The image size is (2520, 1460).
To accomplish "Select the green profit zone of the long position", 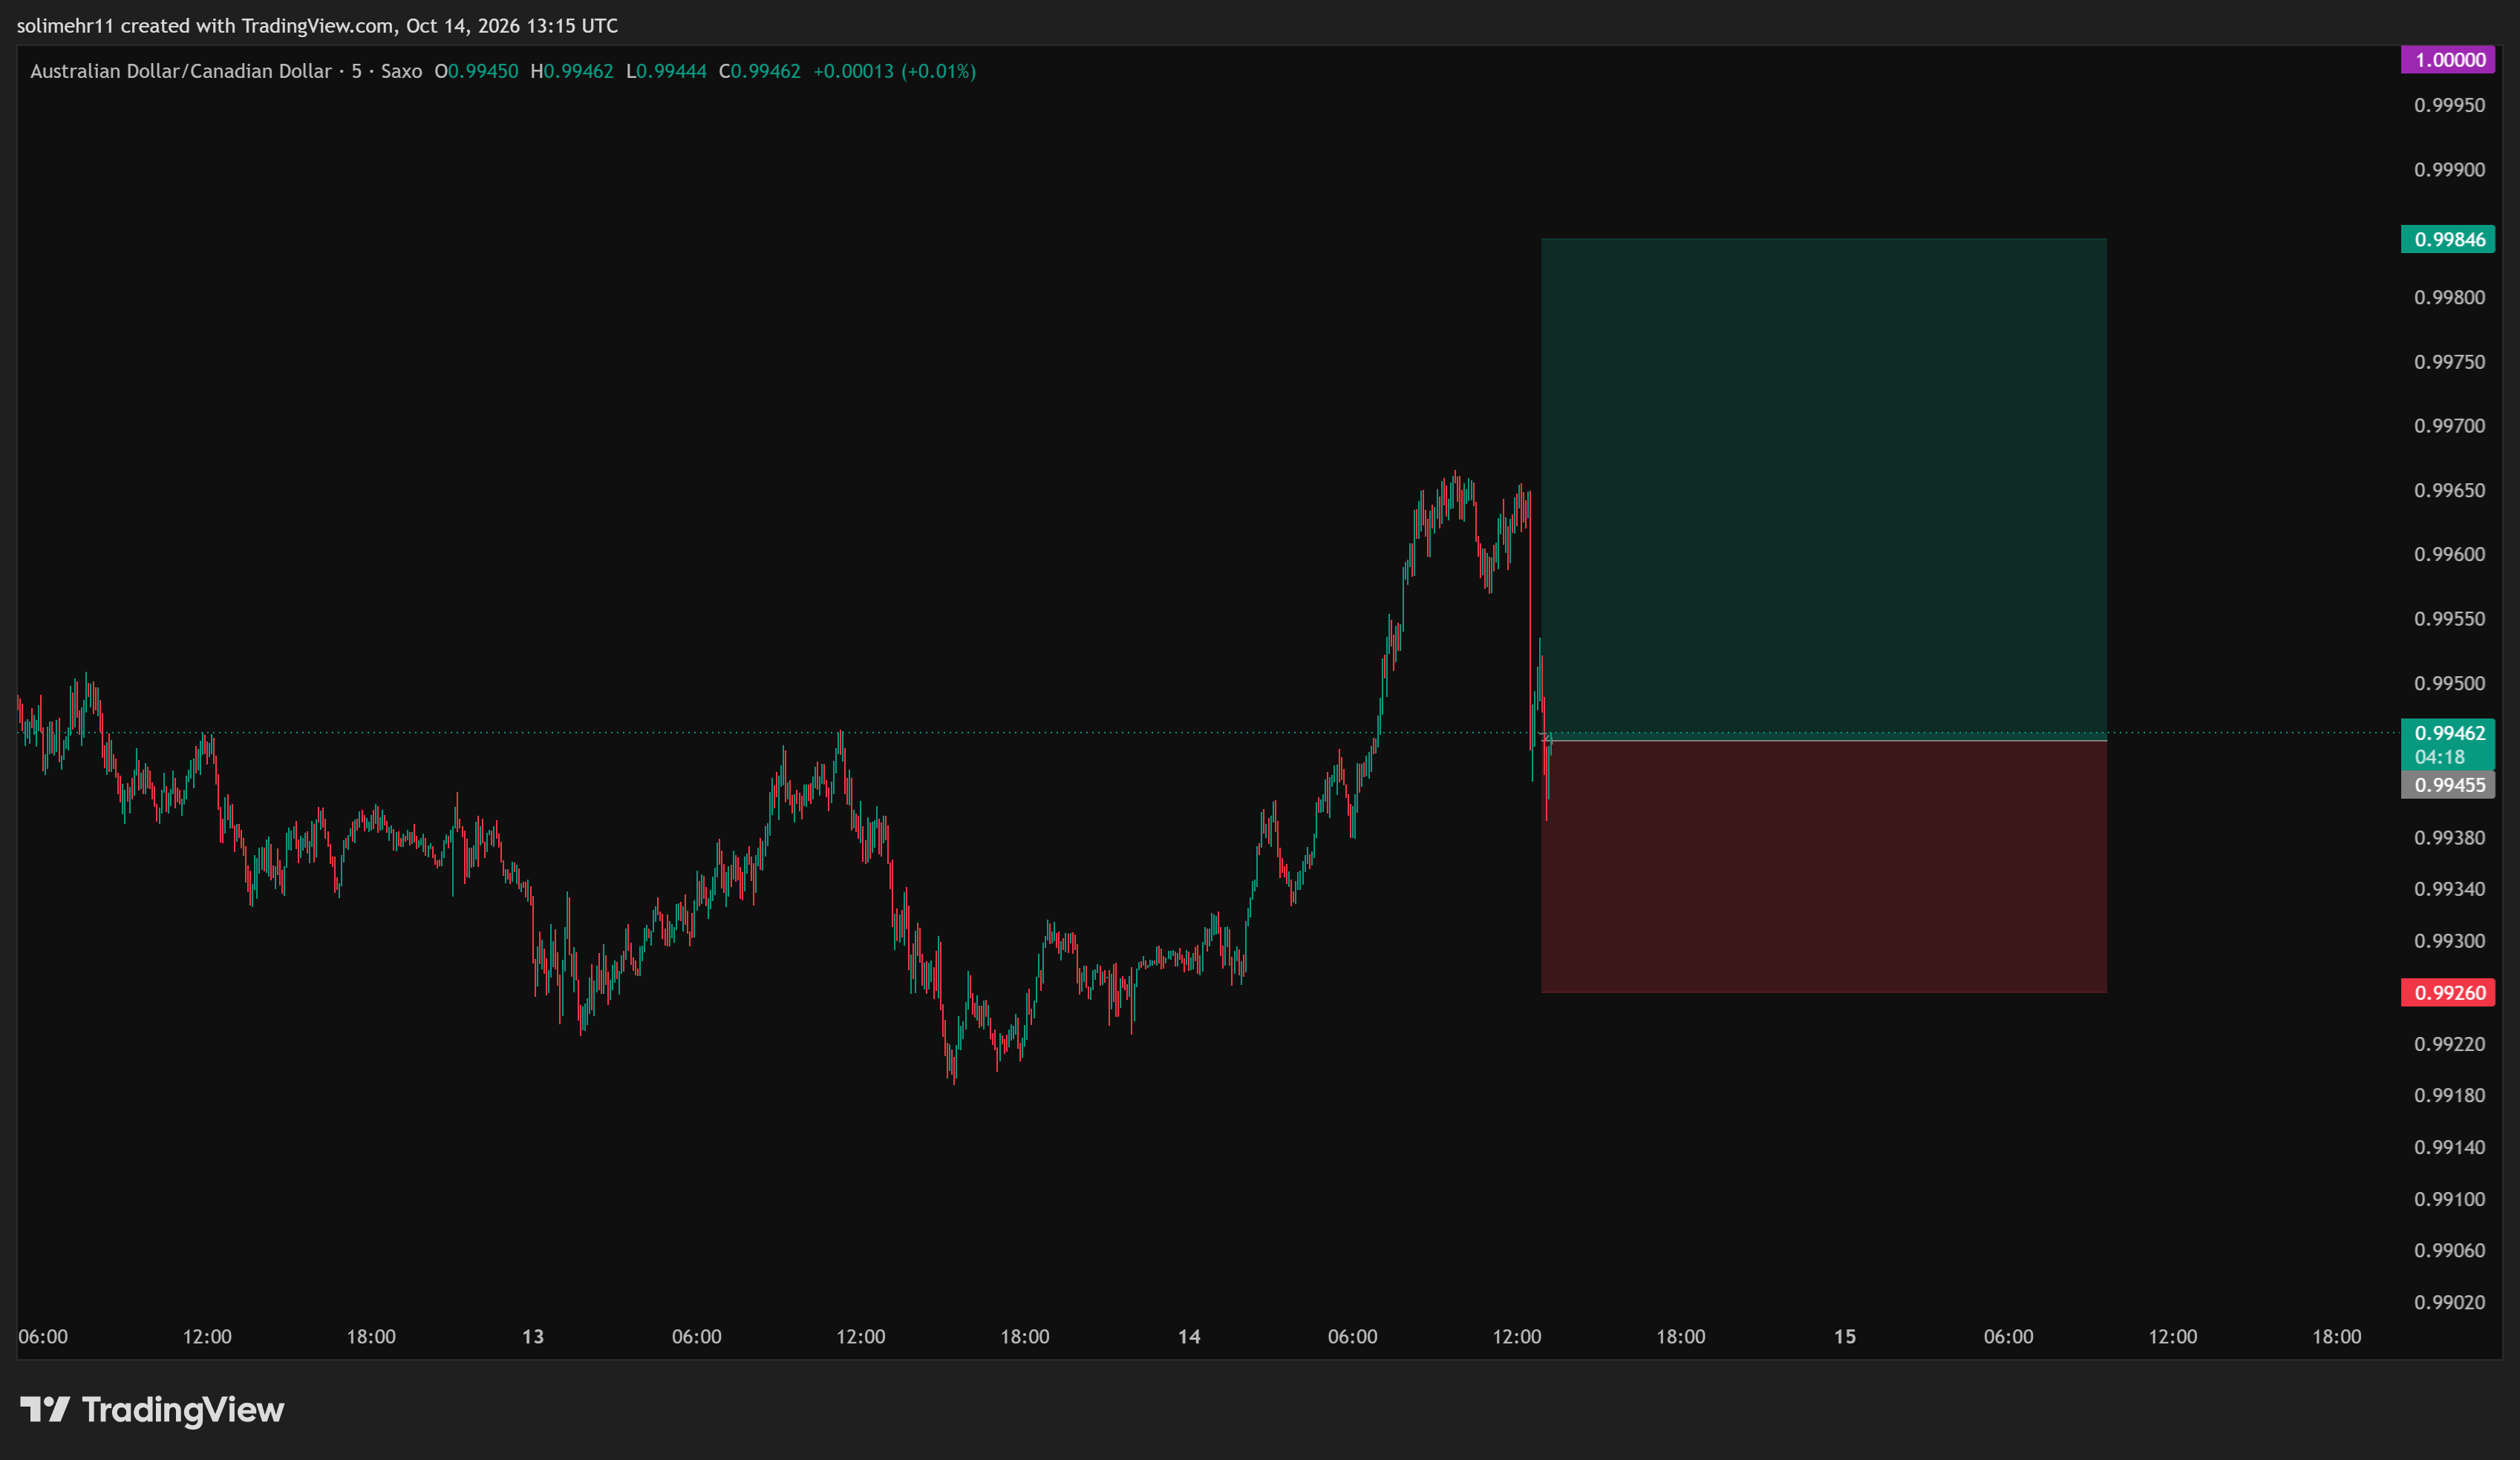I will (x=1823, y=489).
